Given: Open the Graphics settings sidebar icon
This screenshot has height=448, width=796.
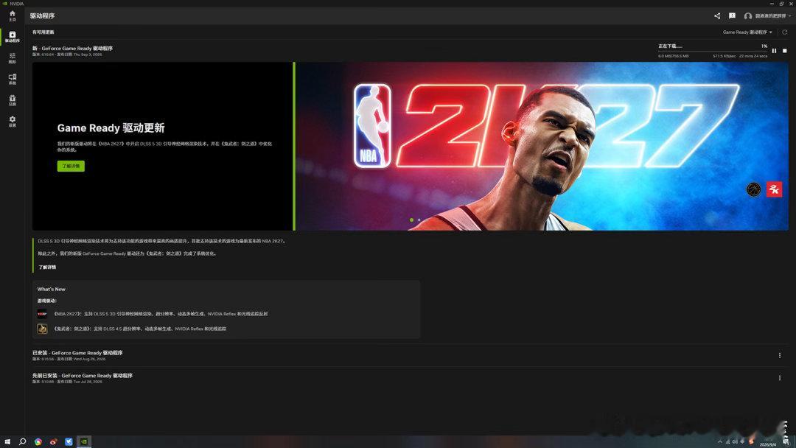Looking at the screenshot, I should pos(13,57).
